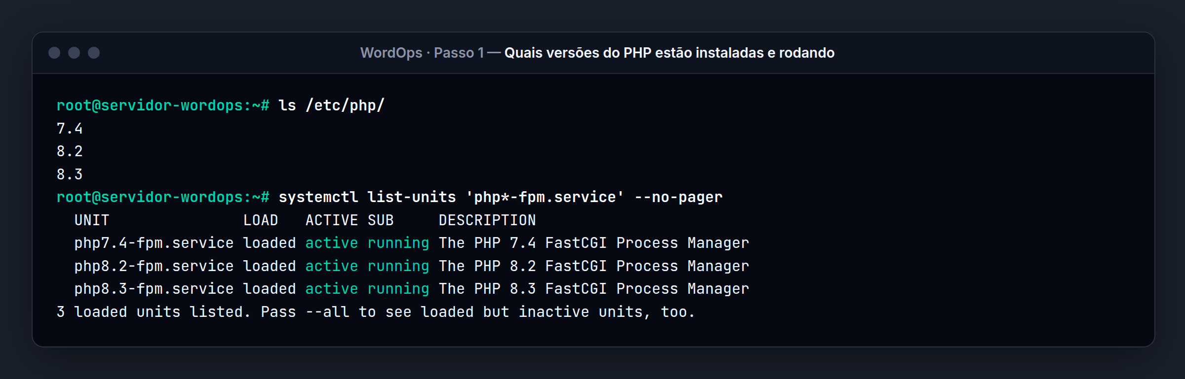Click 'running' in the php8.2-fpm row

coord(398,266)
